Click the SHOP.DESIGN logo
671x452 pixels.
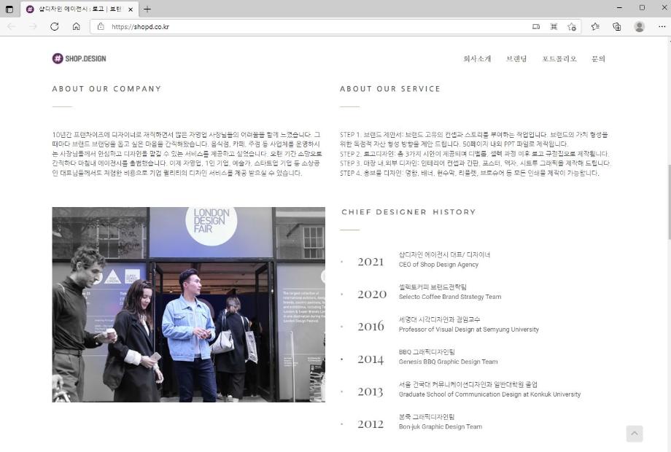79,58
